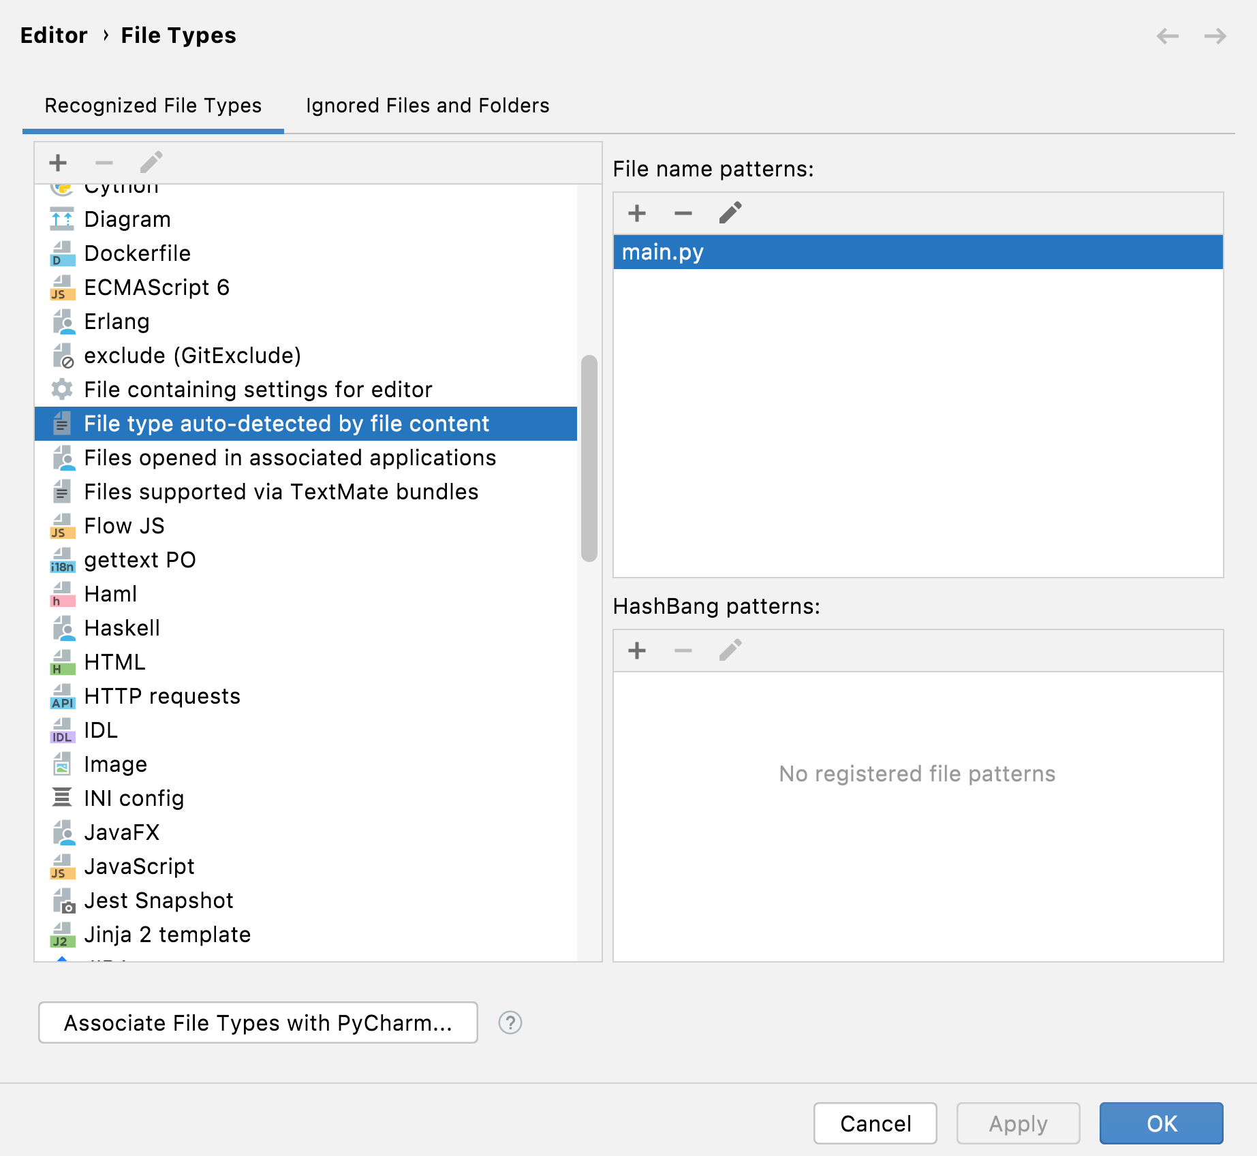Screen dimensions: 1257x1156
Task: Edit the main.py pattern with pencil icon
Action: tap(729, 213)
